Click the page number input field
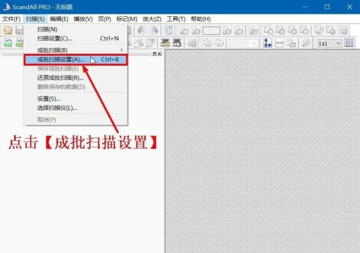Image resolution: width=360 pixels, height=253 pixels. click(211, 31)
